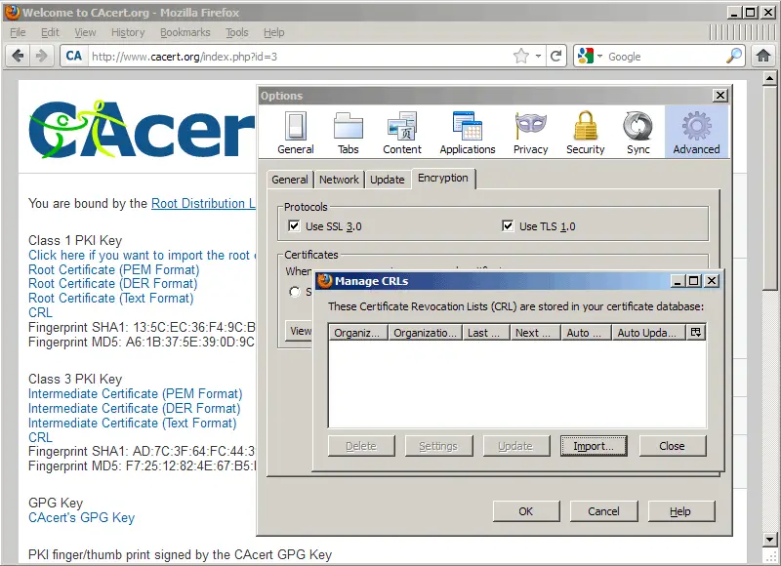Select the Advanced gear category
The height and width of the screenshot is (566, 781).
coord(696,133)
